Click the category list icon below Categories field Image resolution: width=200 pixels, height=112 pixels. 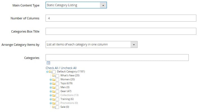(x=48, y=63)
